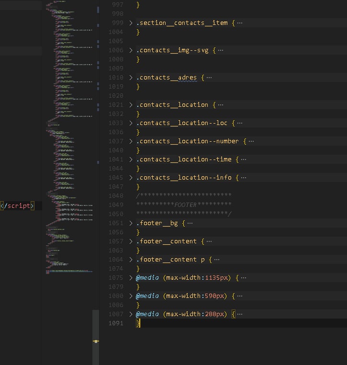This screenshot has width=347, height=365.
Task: Click folded ellipsis after .footer__content p
Action: (x=217, y=260)
